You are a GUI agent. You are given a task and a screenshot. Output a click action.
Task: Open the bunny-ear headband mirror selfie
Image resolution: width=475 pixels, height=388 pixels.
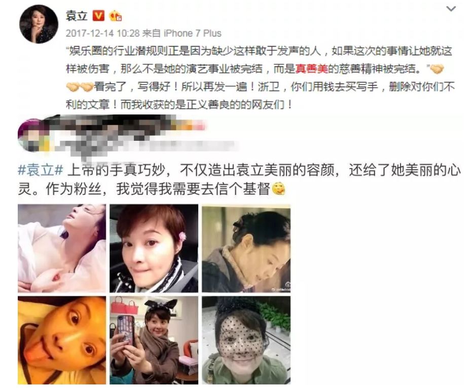click(154, 340)
